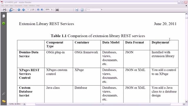The height and width of the screenshot is (106, 188).
Task: Click the heading 'Extension Library REST Services'
Action: click(x=46, y=24)
